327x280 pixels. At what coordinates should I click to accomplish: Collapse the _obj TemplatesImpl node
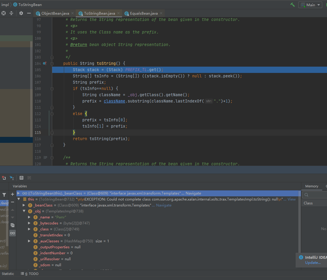(24, 211)
